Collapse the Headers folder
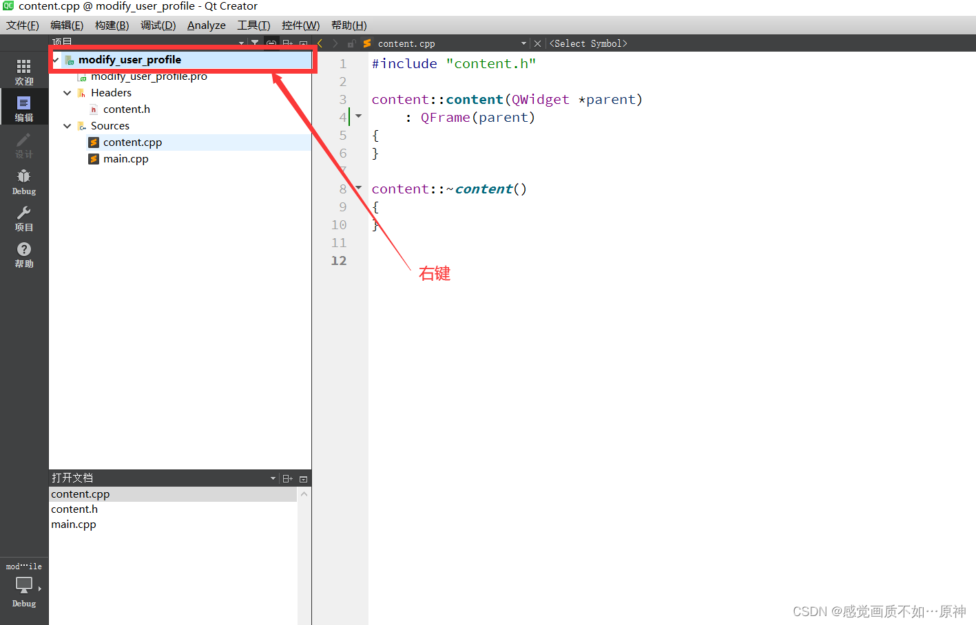 point(68,93)
